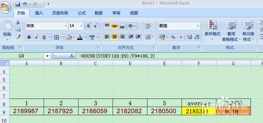263x123 pixels.
Task: Open the 数据 ribbon tab
Action: [x=99, y=13]
